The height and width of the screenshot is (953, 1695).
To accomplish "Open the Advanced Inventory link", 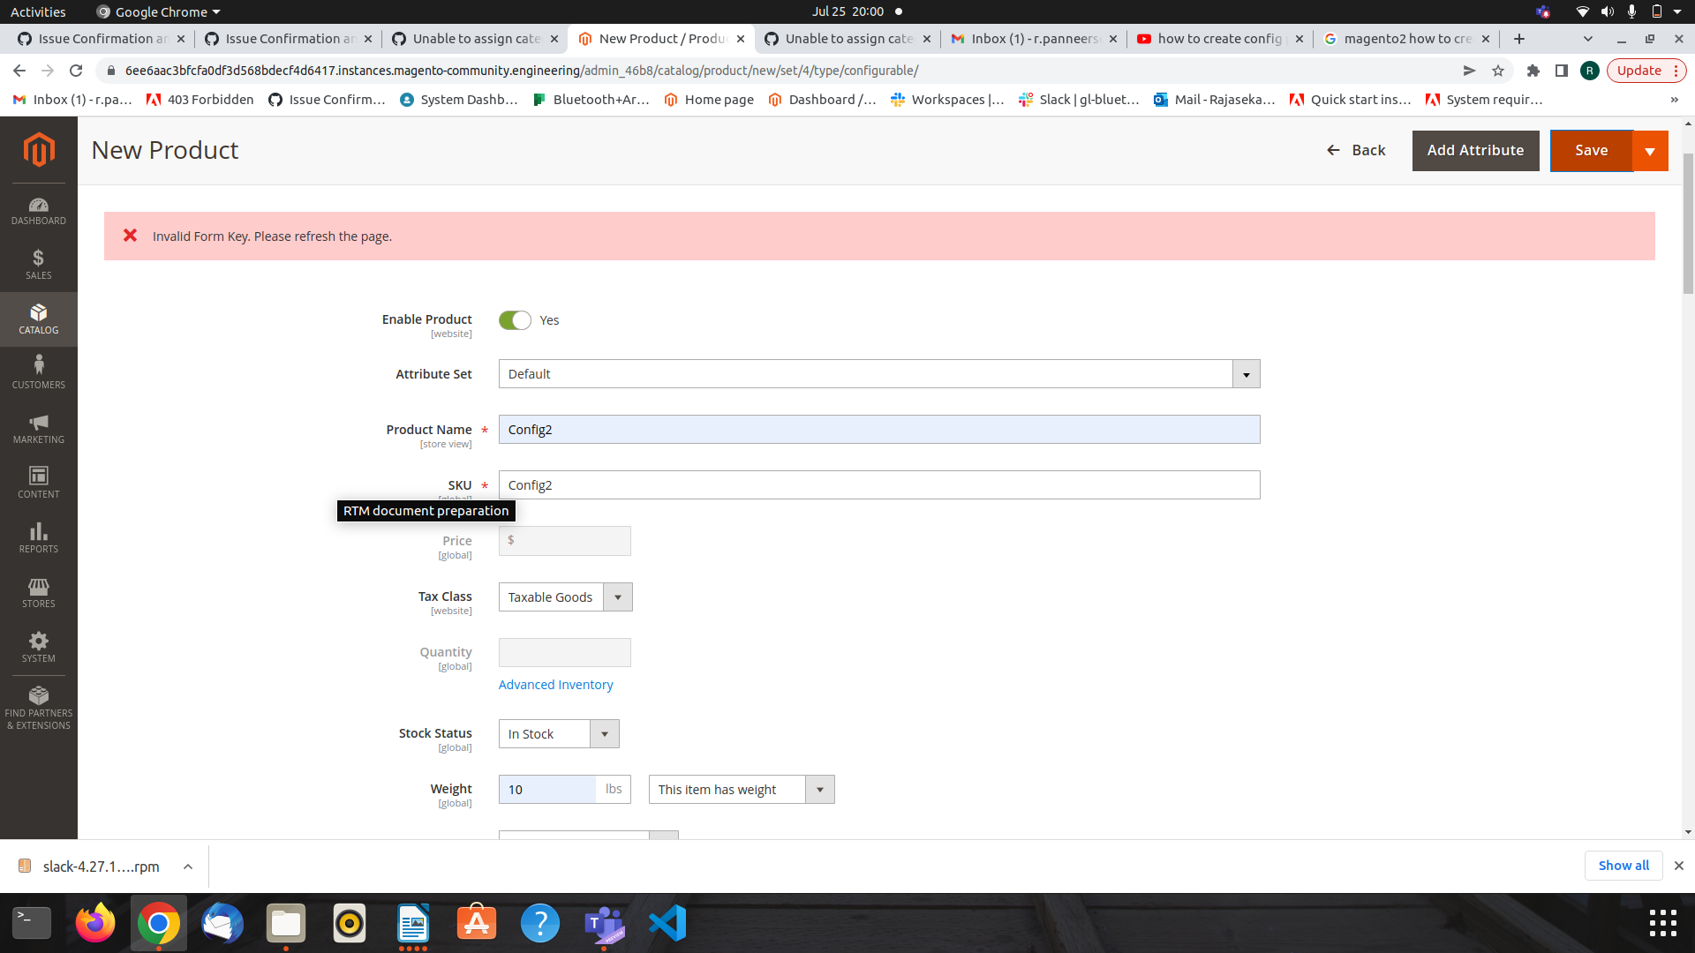I will click(555, 685).
